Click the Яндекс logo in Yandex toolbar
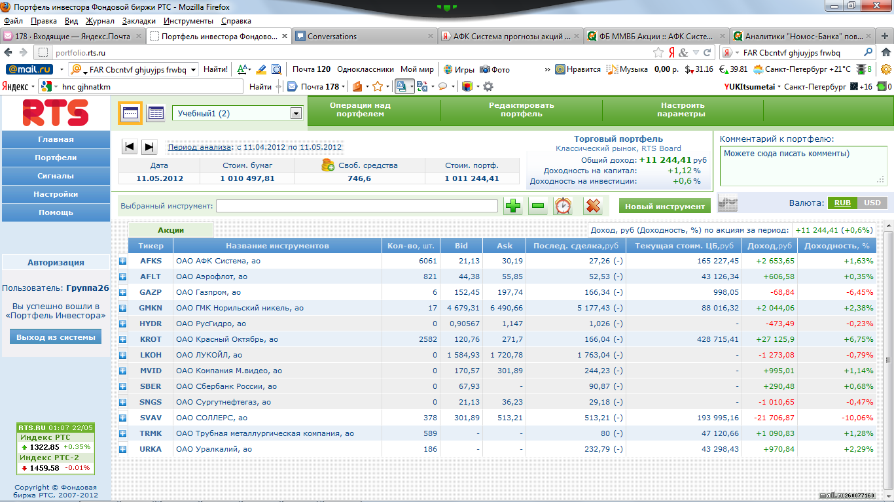The height and width of the screenshot is (502, 894). pos(14,86)
